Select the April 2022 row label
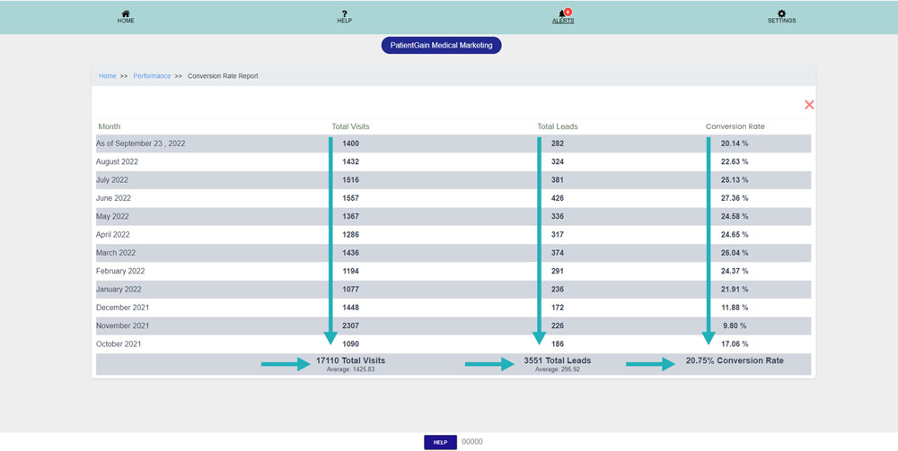898x451 pixels. pyautogui.click(x=113, y=235)
